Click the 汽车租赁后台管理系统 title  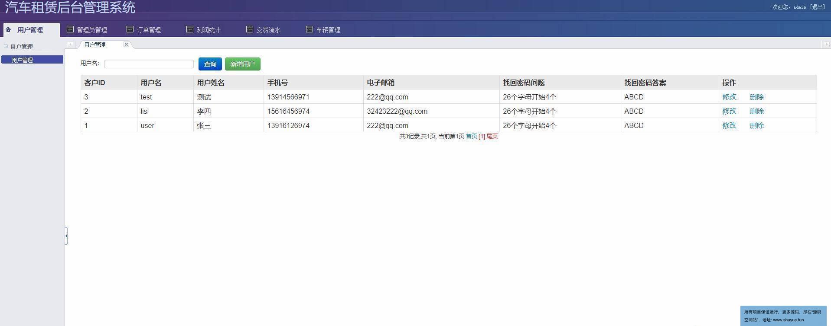[70, 7]
